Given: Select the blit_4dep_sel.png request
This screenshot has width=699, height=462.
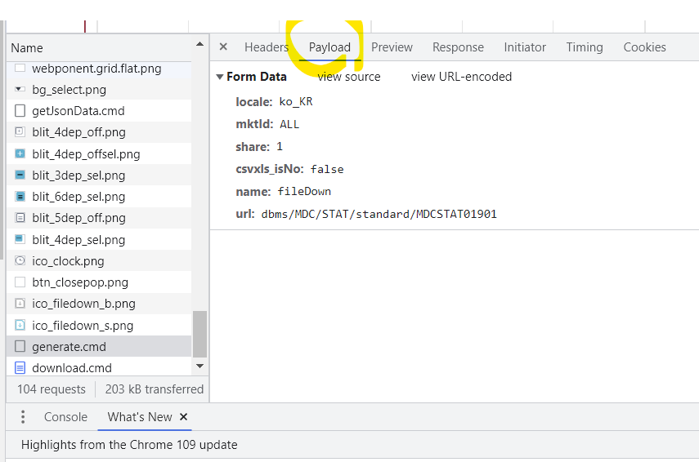Looking at the screenshot, I should click(99, 239).
